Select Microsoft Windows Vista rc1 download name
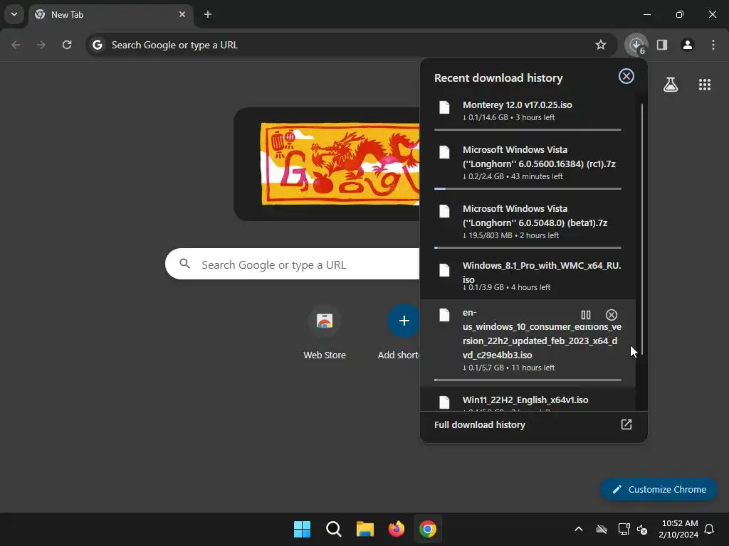 (x=539, y=156)
